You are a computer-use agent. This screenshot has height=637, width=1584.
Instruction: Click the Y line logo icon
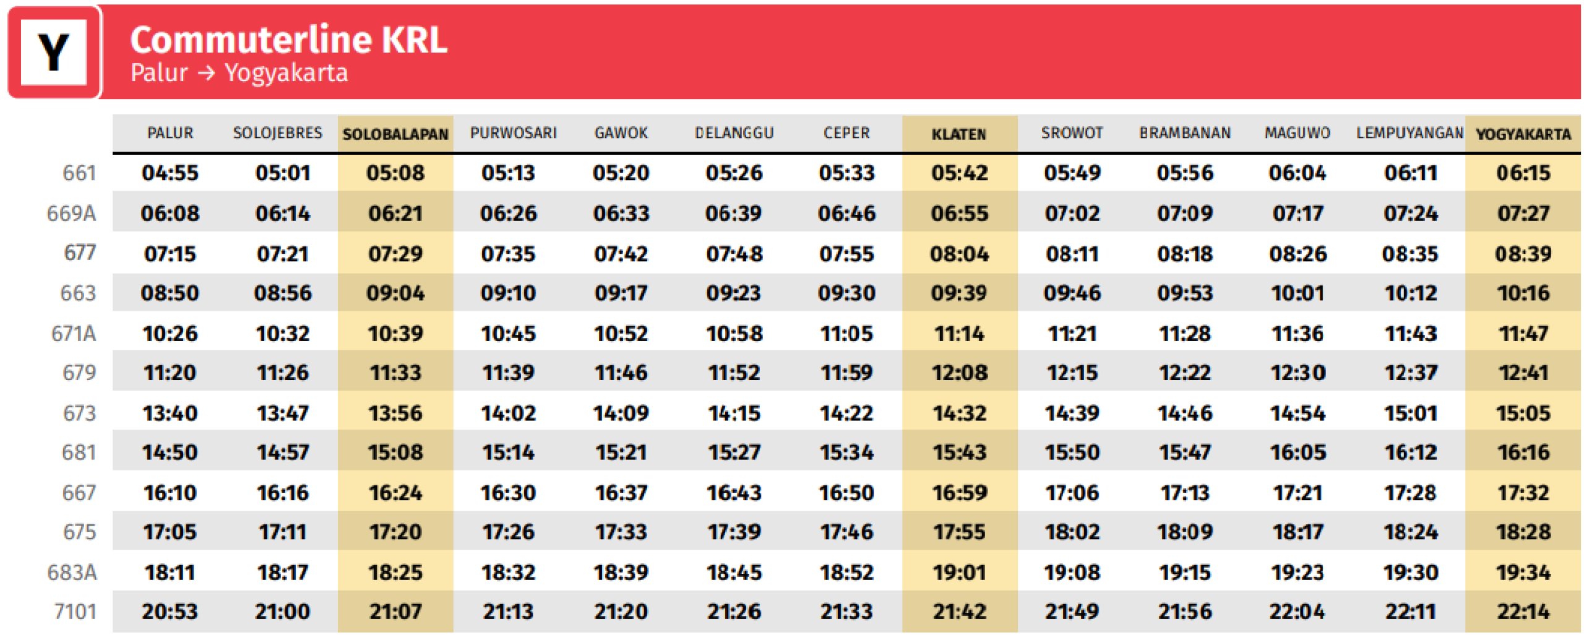click(54, 52)
